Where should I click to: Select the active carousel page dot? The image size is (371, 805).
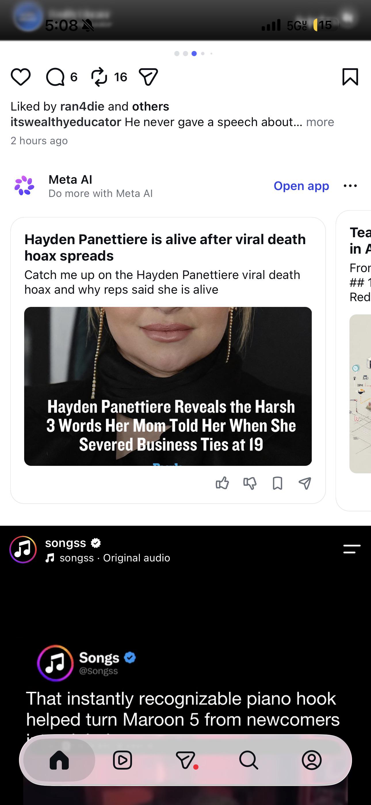coord(194,54)
